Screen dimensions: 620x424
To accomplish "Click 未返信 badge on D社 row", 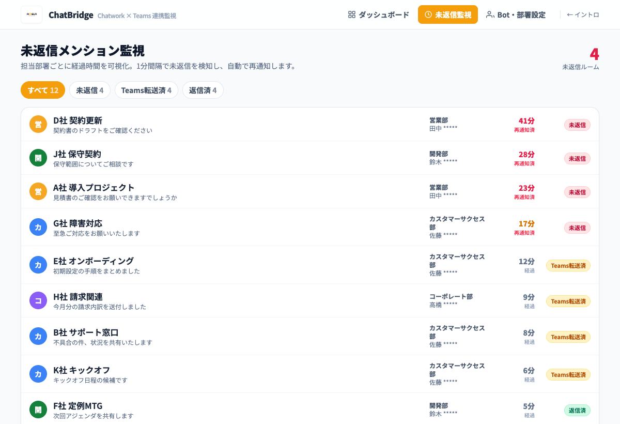I will [577, 125].
